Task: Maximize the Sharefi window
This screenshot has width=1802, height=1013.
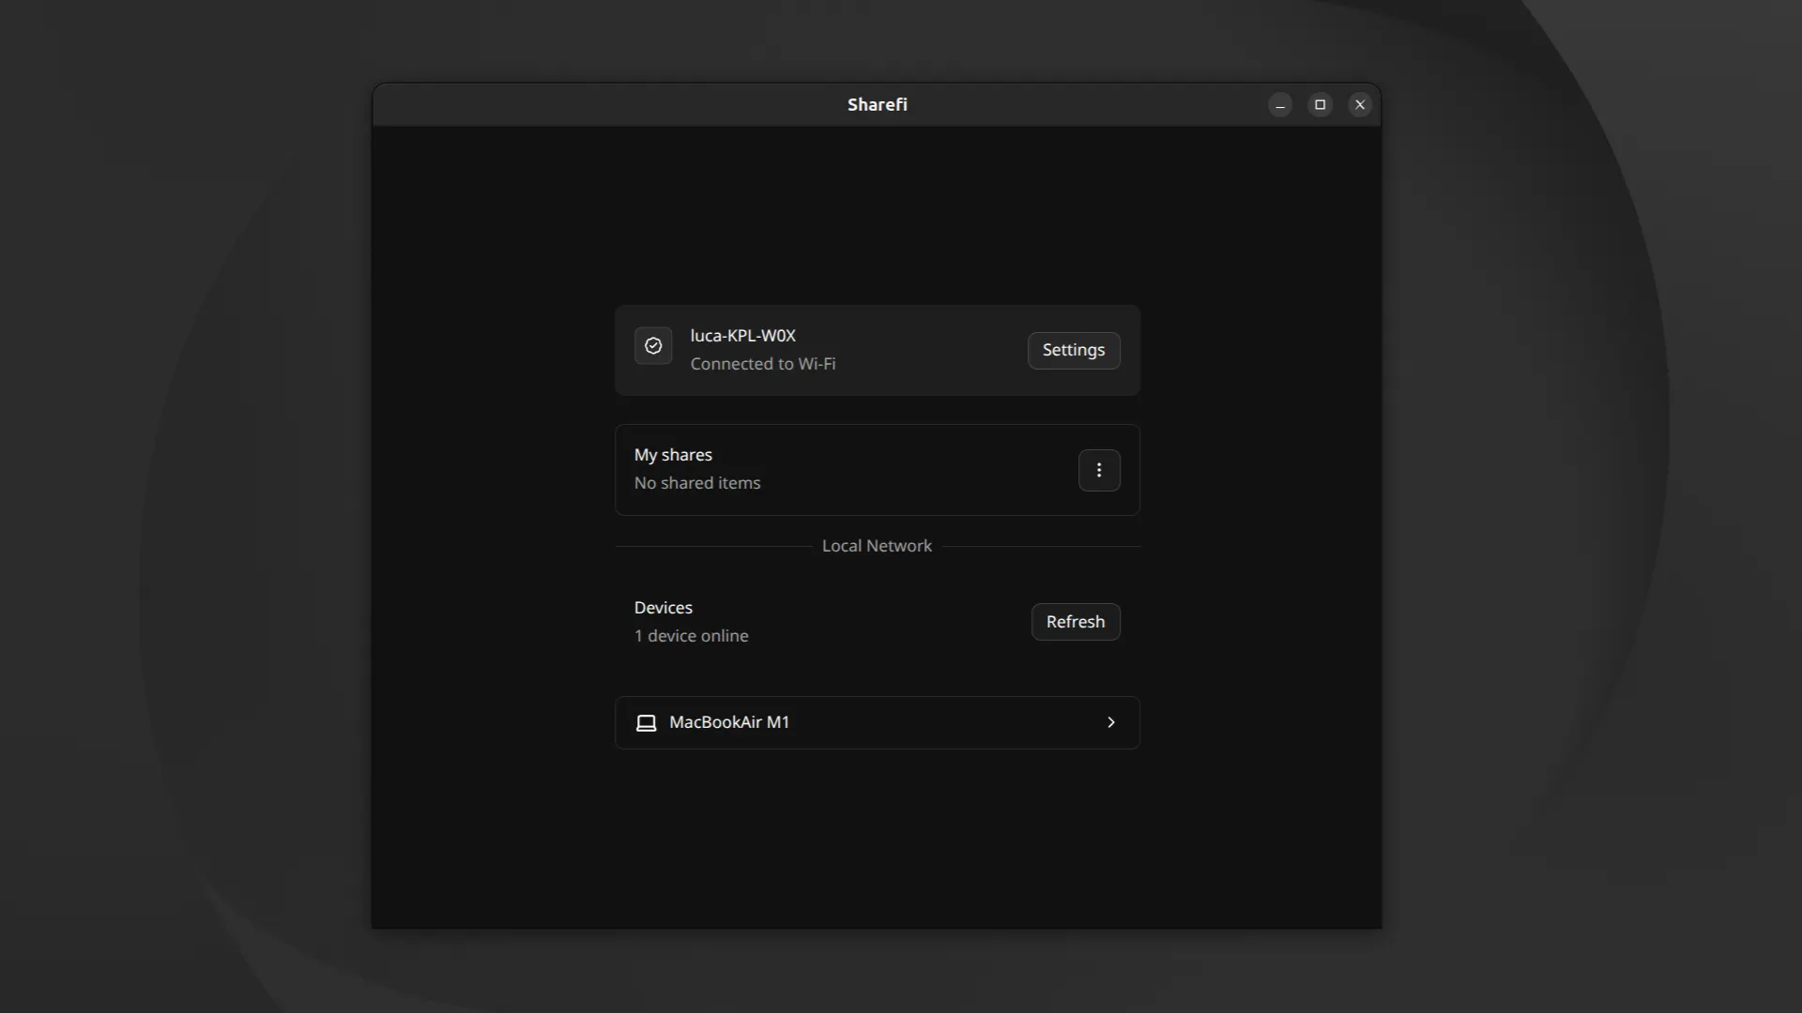Action: [x=1321, y=105]
